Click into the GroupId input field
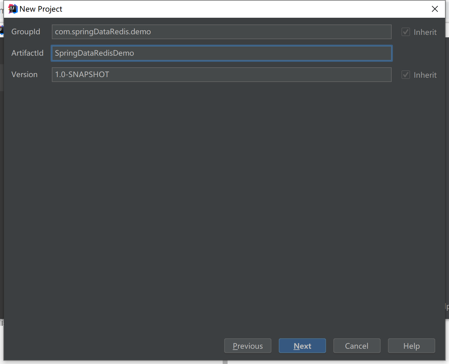449x364 pixels. [x=221, y=32]
